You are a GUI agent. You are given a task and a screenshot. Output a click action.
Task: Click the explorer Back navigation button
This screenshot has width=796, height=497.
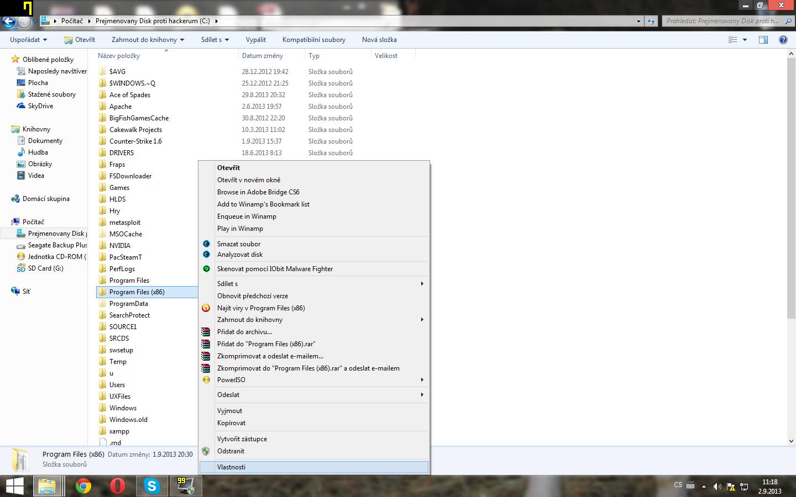9,22
